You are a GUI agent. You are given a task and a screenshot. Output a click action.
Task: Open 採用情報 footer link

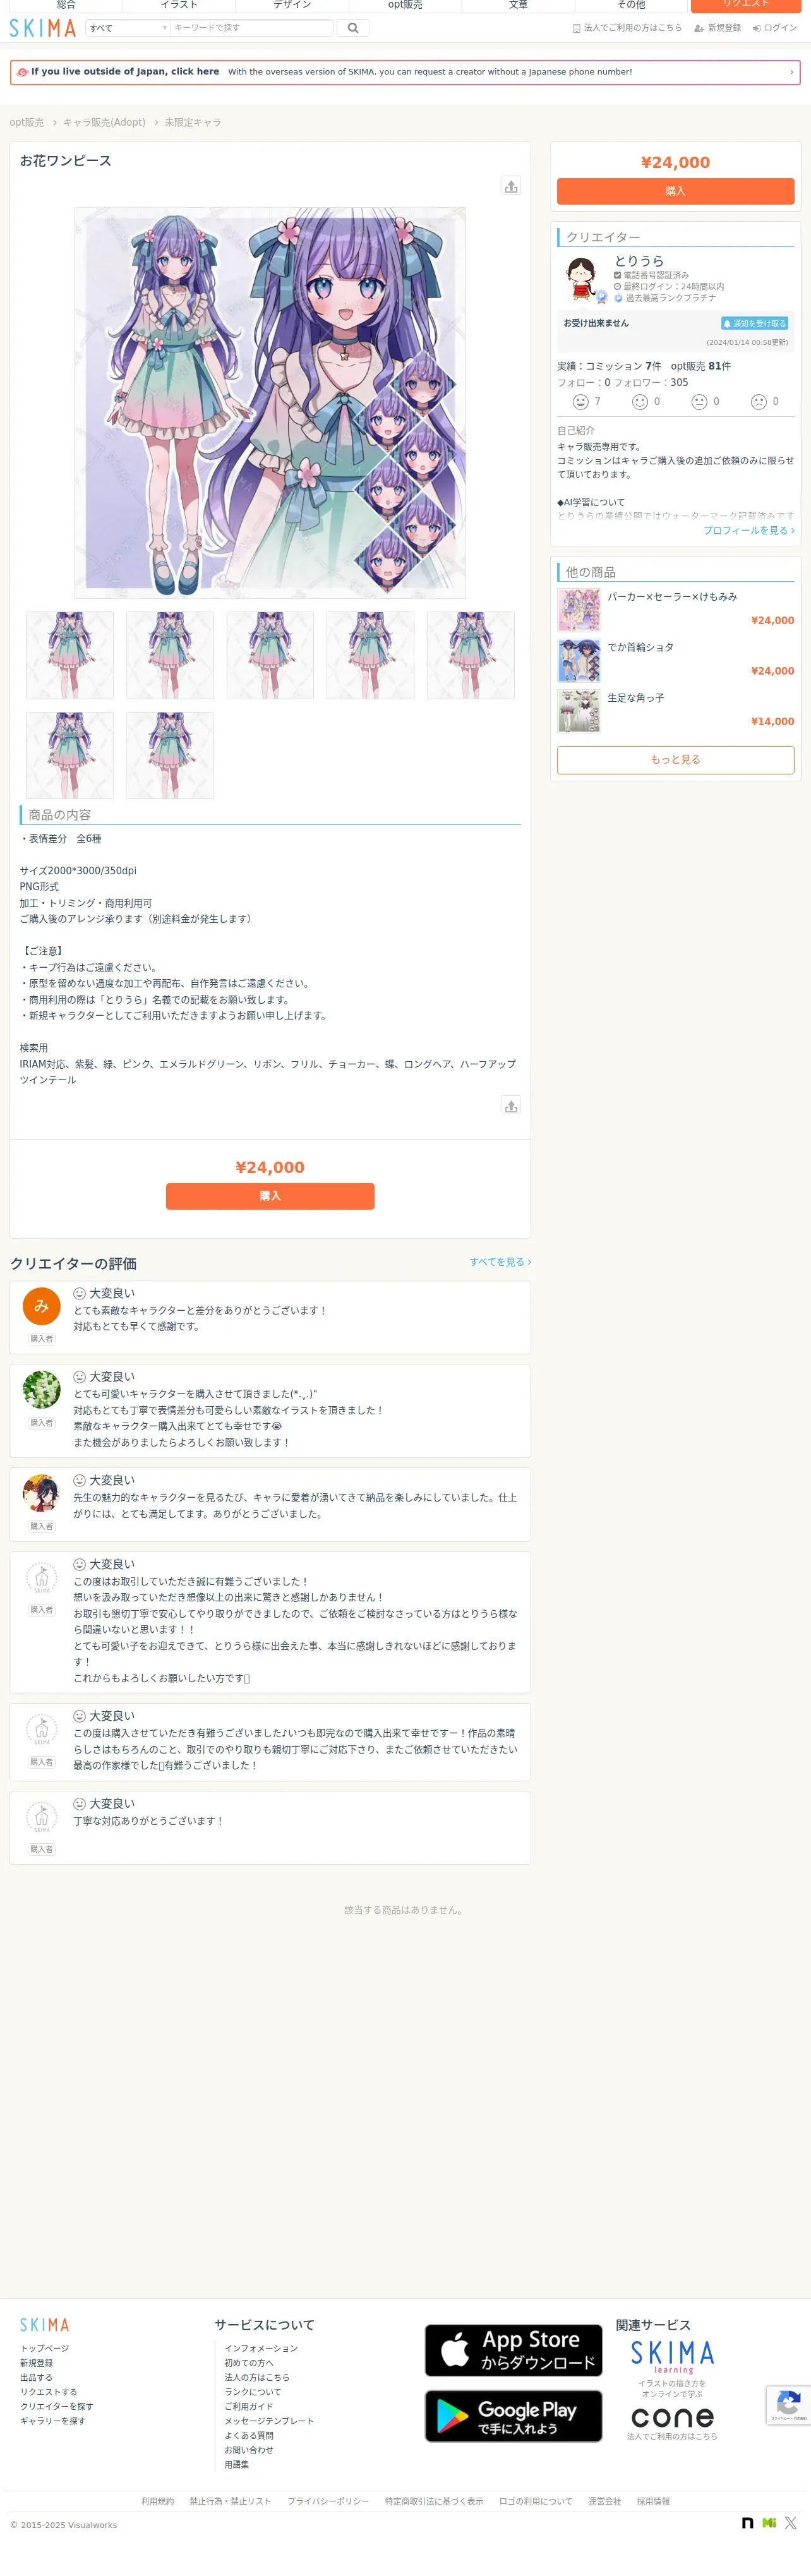[653, 2501]
